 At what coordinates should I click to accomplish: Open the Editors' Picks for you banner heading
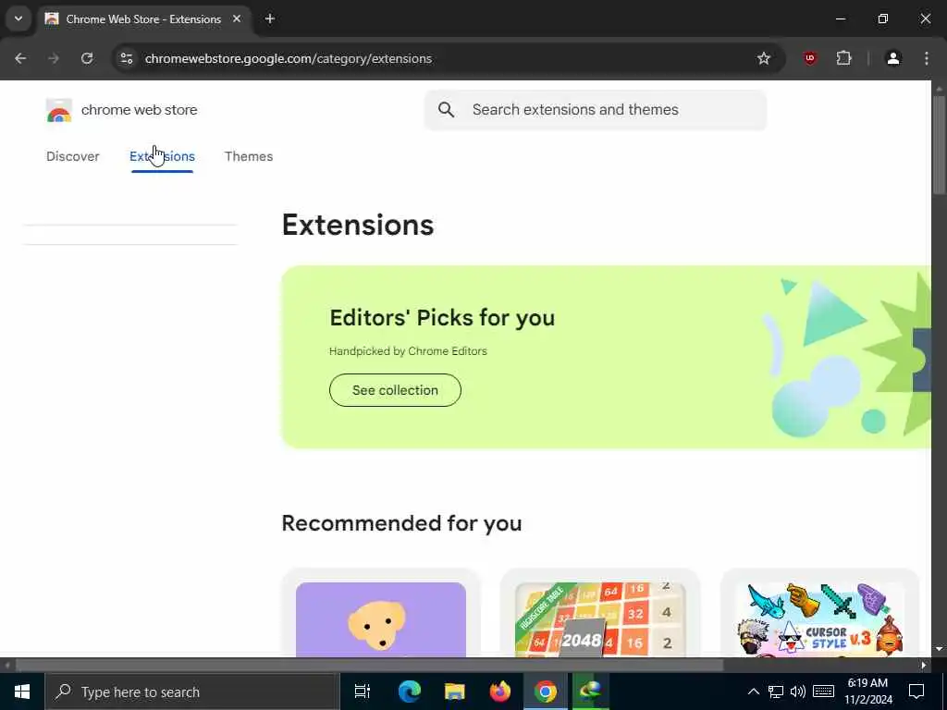pos(442,318)
